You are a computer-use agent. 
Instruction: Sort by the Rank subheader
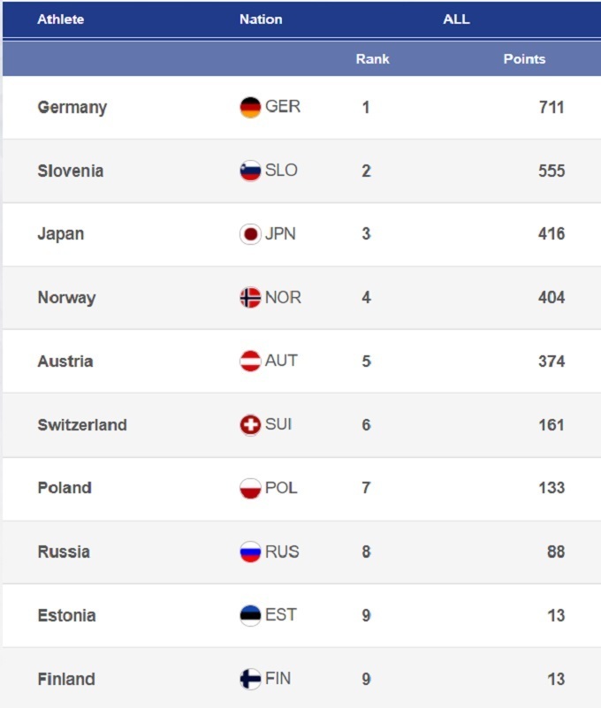tap(372, 59)
